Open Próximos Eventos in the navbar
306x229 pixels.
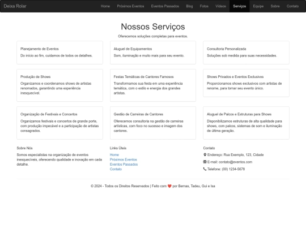pos(130,6)
